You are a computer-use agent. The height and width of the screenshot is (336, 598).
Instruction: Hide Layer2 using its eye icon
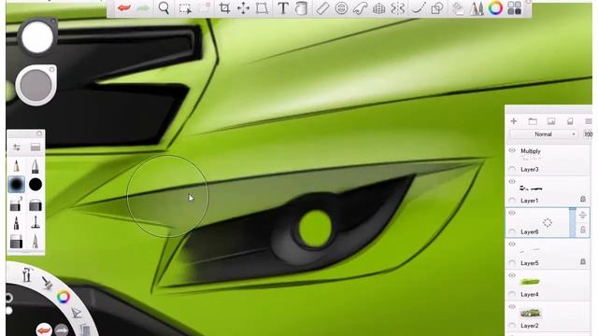click(512, 307)
